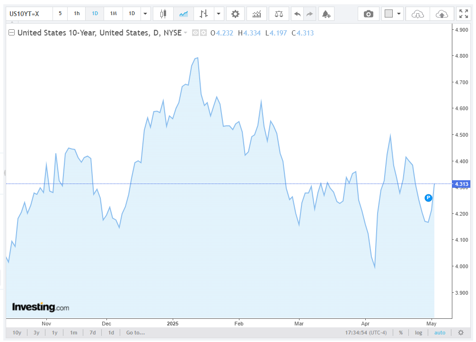Redo last chart action
The width and height of the screenshot is (476, 342).
tap(309, 14)
